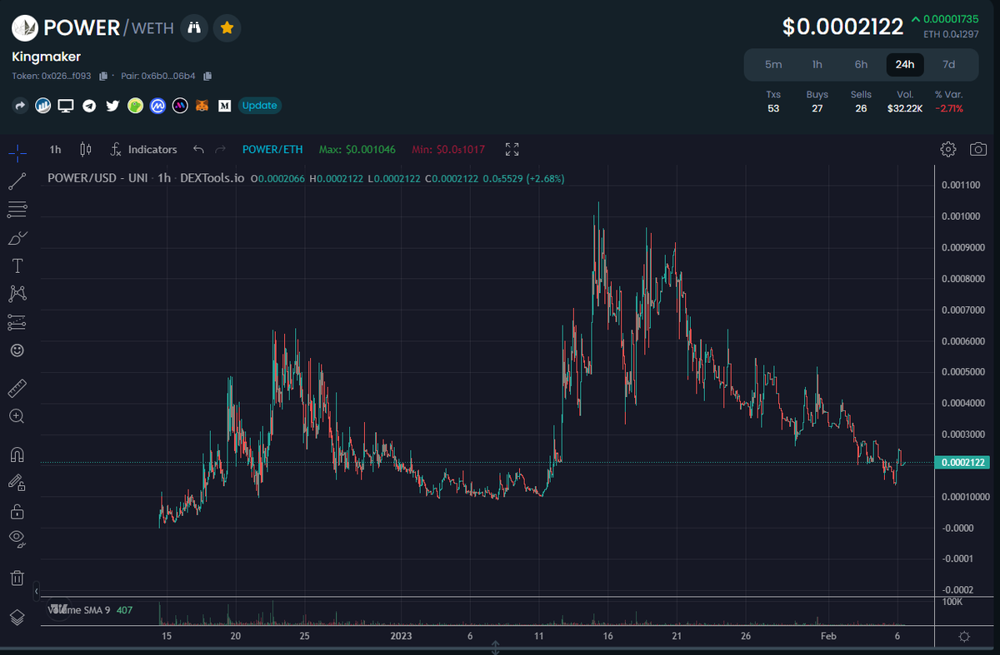Open the candle style selector
Viewport: 1000px width, 655px height.
84,150
